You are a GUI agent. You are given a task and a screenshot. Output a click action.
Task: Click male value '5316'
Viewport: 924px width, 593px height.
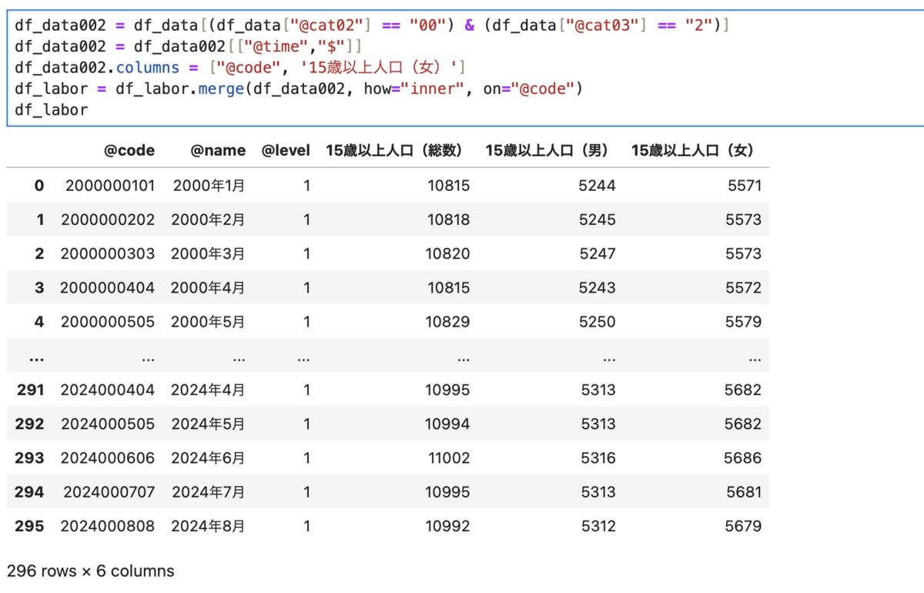(x=598, y=457)
